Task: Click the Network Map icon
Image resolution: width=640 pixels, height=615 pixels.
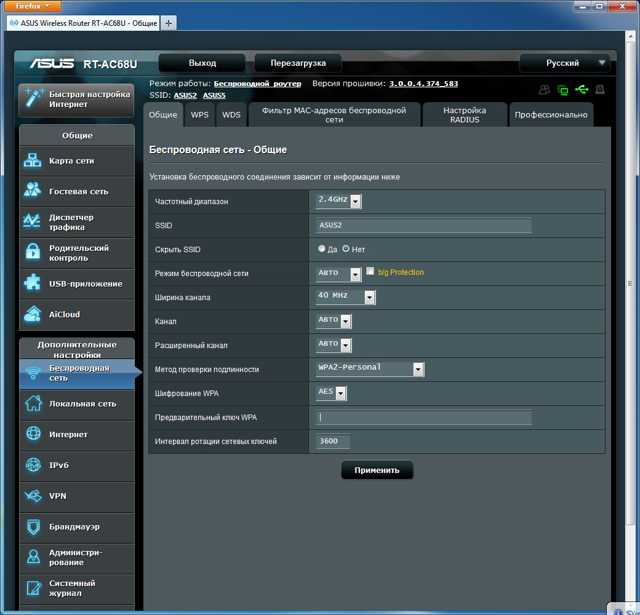Action: (x=33, y=161)
